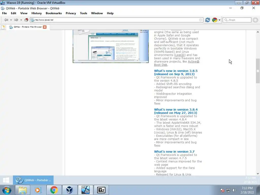Click the vertical scrollbar thumb
Viewport: 260px width, 195px height.
point(258,71)
